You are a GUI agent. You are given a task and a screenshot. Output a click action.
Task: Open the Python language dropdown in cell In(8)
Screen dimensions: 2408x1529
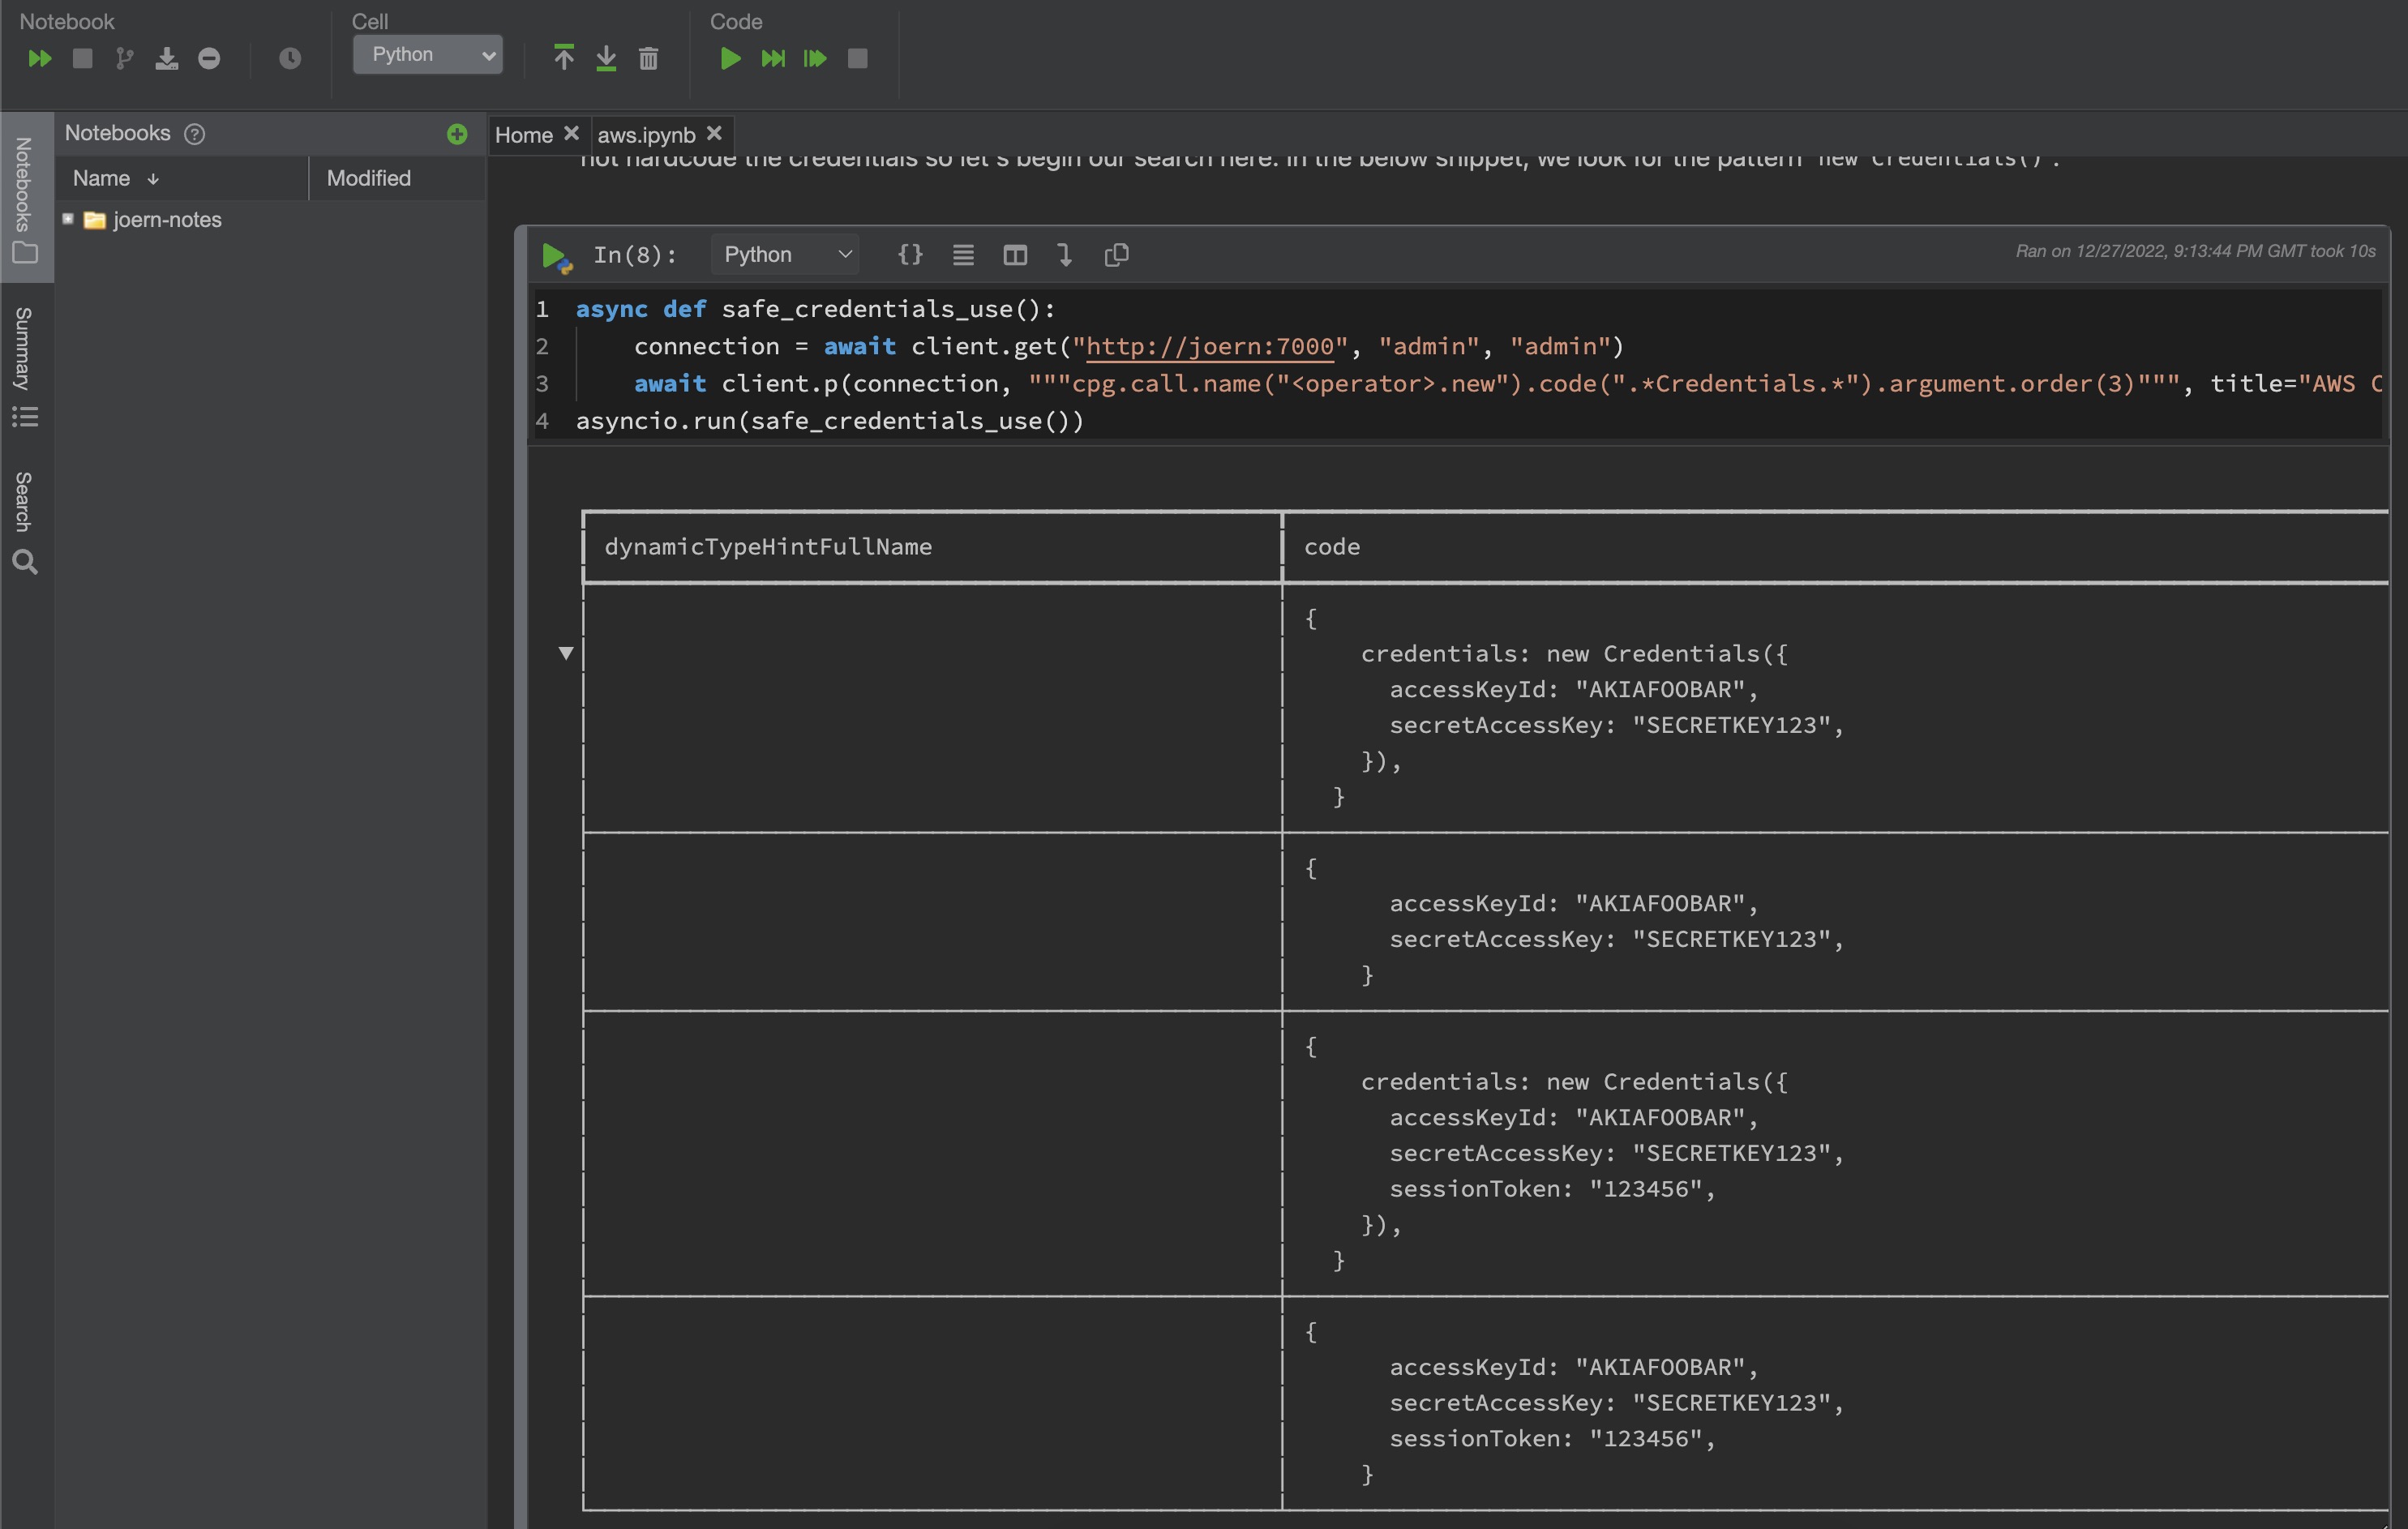click(x=786, y=255)
